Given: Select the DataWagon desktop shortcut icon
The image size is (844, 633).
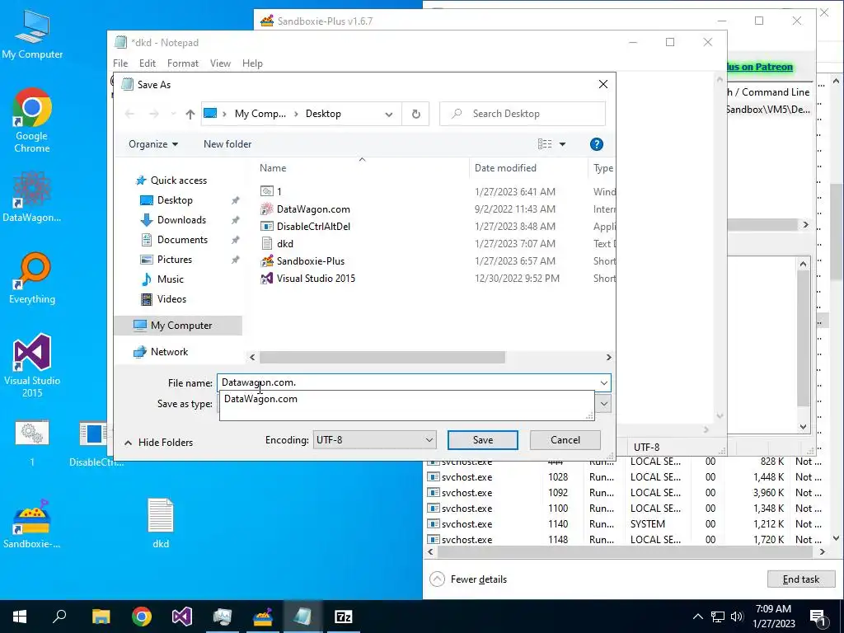Looking at the screenshot, I should point(32,196).
